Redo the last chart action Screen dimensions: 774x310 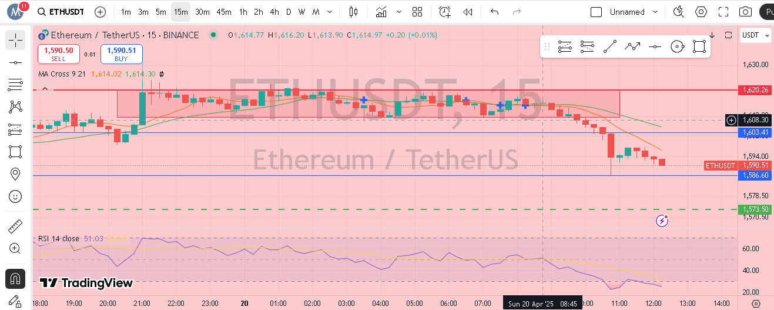click(517, 12)
